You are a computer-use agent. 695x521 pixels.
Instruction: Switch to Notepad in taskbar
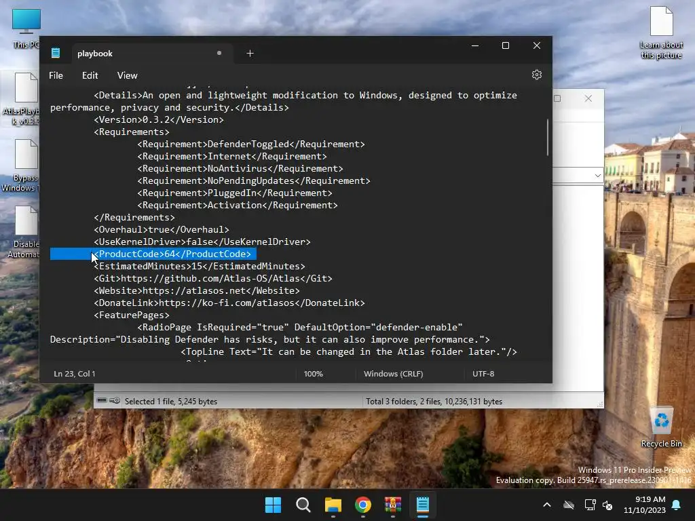tap(423, 505)
